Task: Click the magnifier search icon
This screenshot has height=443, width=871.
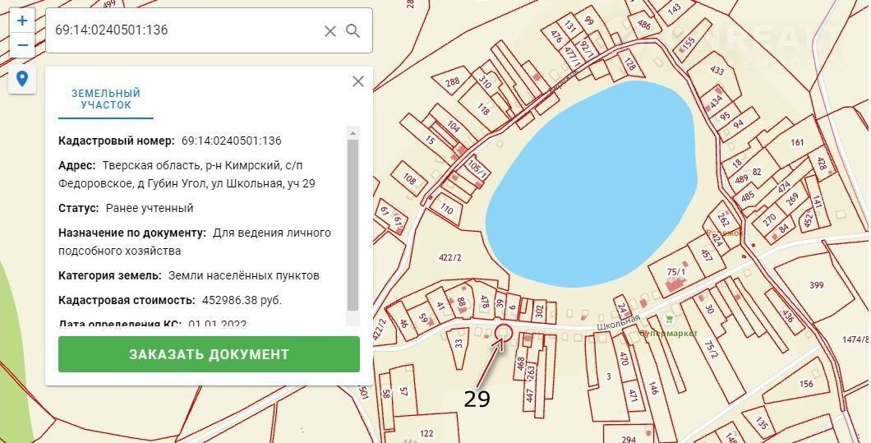Action: [x=353, y=31]
